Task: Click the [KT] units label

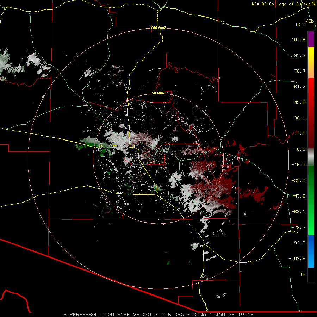Action: point(300,24)
